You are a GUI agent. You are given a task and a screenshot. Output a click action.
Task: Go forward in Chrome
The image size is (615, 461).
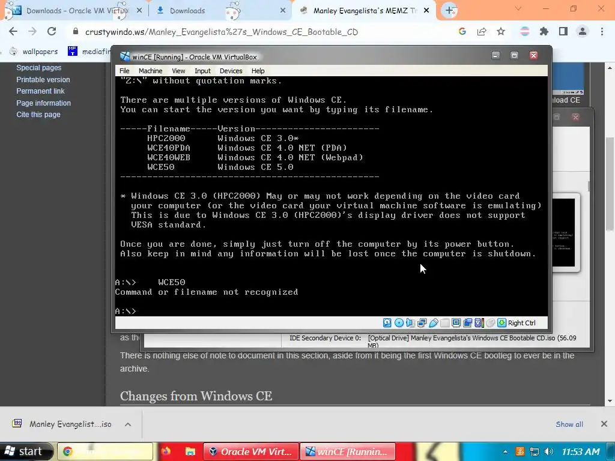point(32,31)
